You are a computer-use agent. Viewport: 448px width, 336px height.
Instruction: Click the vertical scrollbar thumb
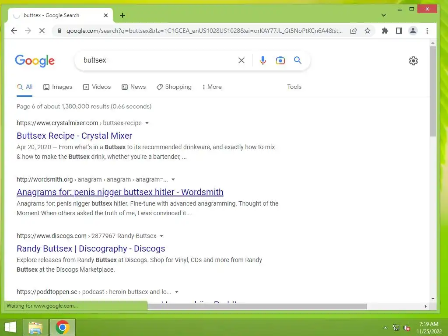pyautogui.click(x=433, y=91)
